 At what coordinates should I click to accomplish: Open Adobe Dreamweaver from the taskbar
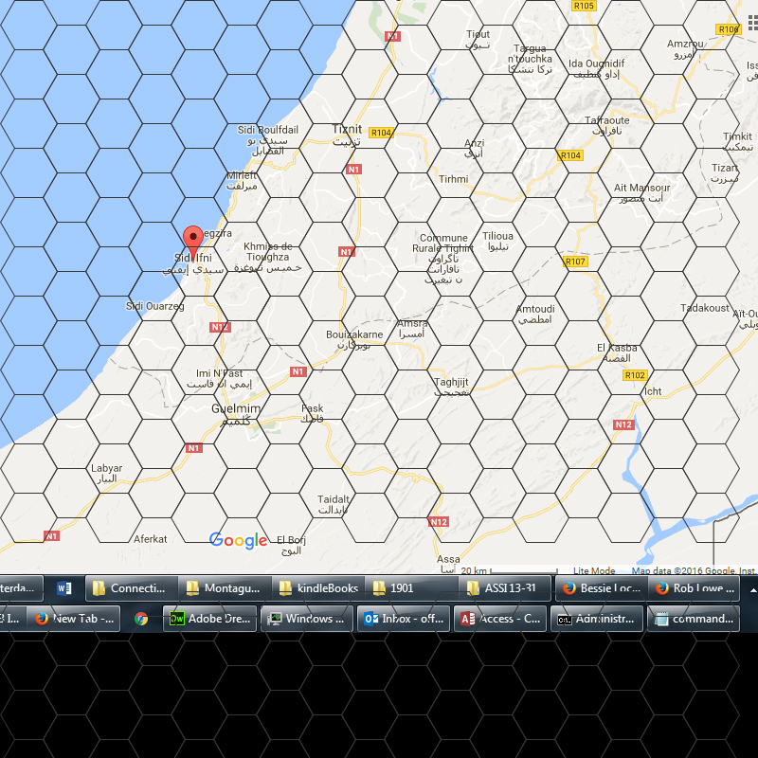click(209, 619)
